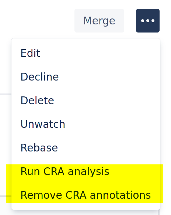
Task: Stop watching this pull request
Action: 85,124
